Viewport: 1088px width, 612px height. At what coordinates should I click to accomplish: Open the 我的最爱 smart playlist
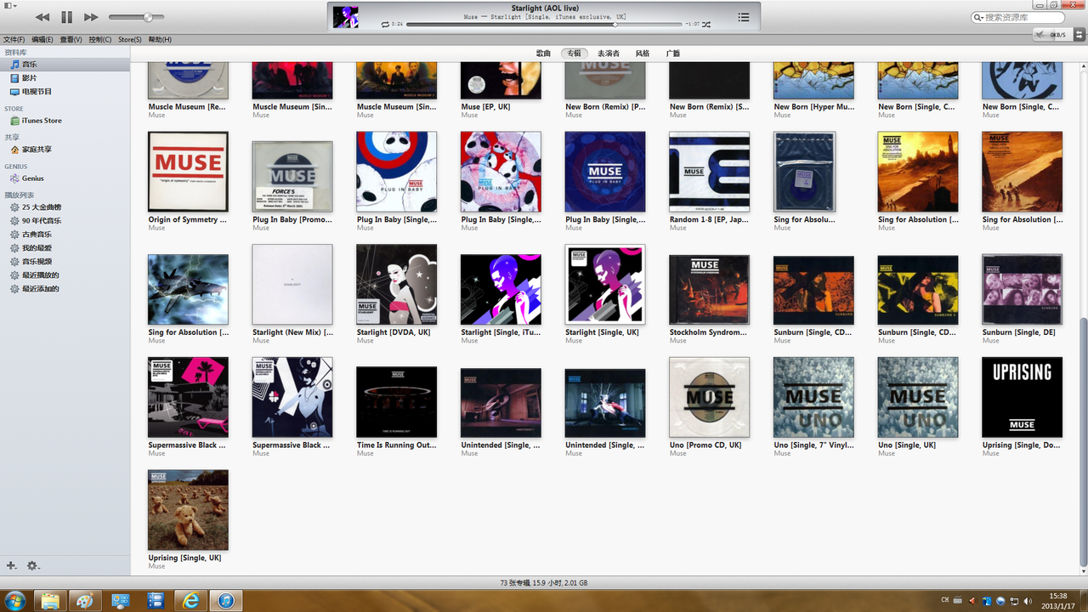(x=65, y=248)
